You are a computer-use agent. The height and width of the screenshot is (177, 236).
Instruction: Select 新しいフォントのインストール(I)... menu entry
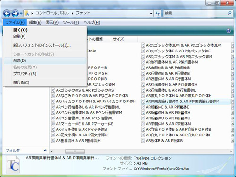click(x=45, y=45)
